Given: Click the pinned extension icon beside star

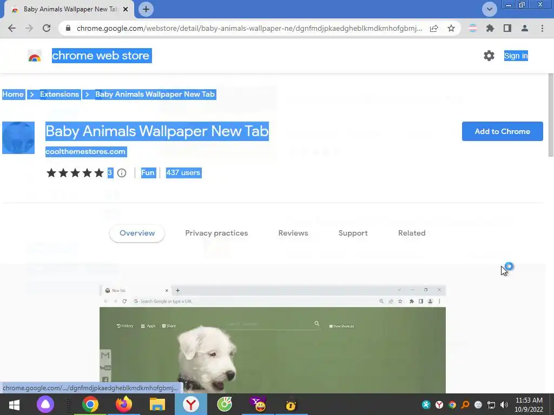Looking at the screenshot, I should pyautogui.click(x=473, y=28).
